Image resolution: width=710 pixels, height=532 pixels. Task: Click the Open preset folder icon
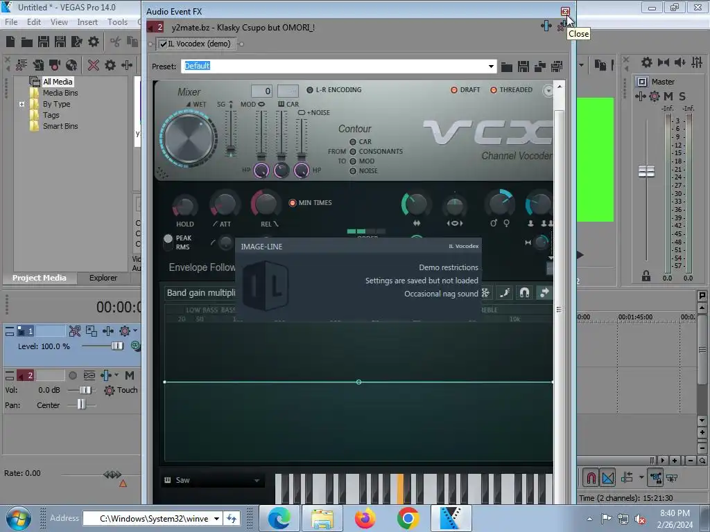(507, 67)
